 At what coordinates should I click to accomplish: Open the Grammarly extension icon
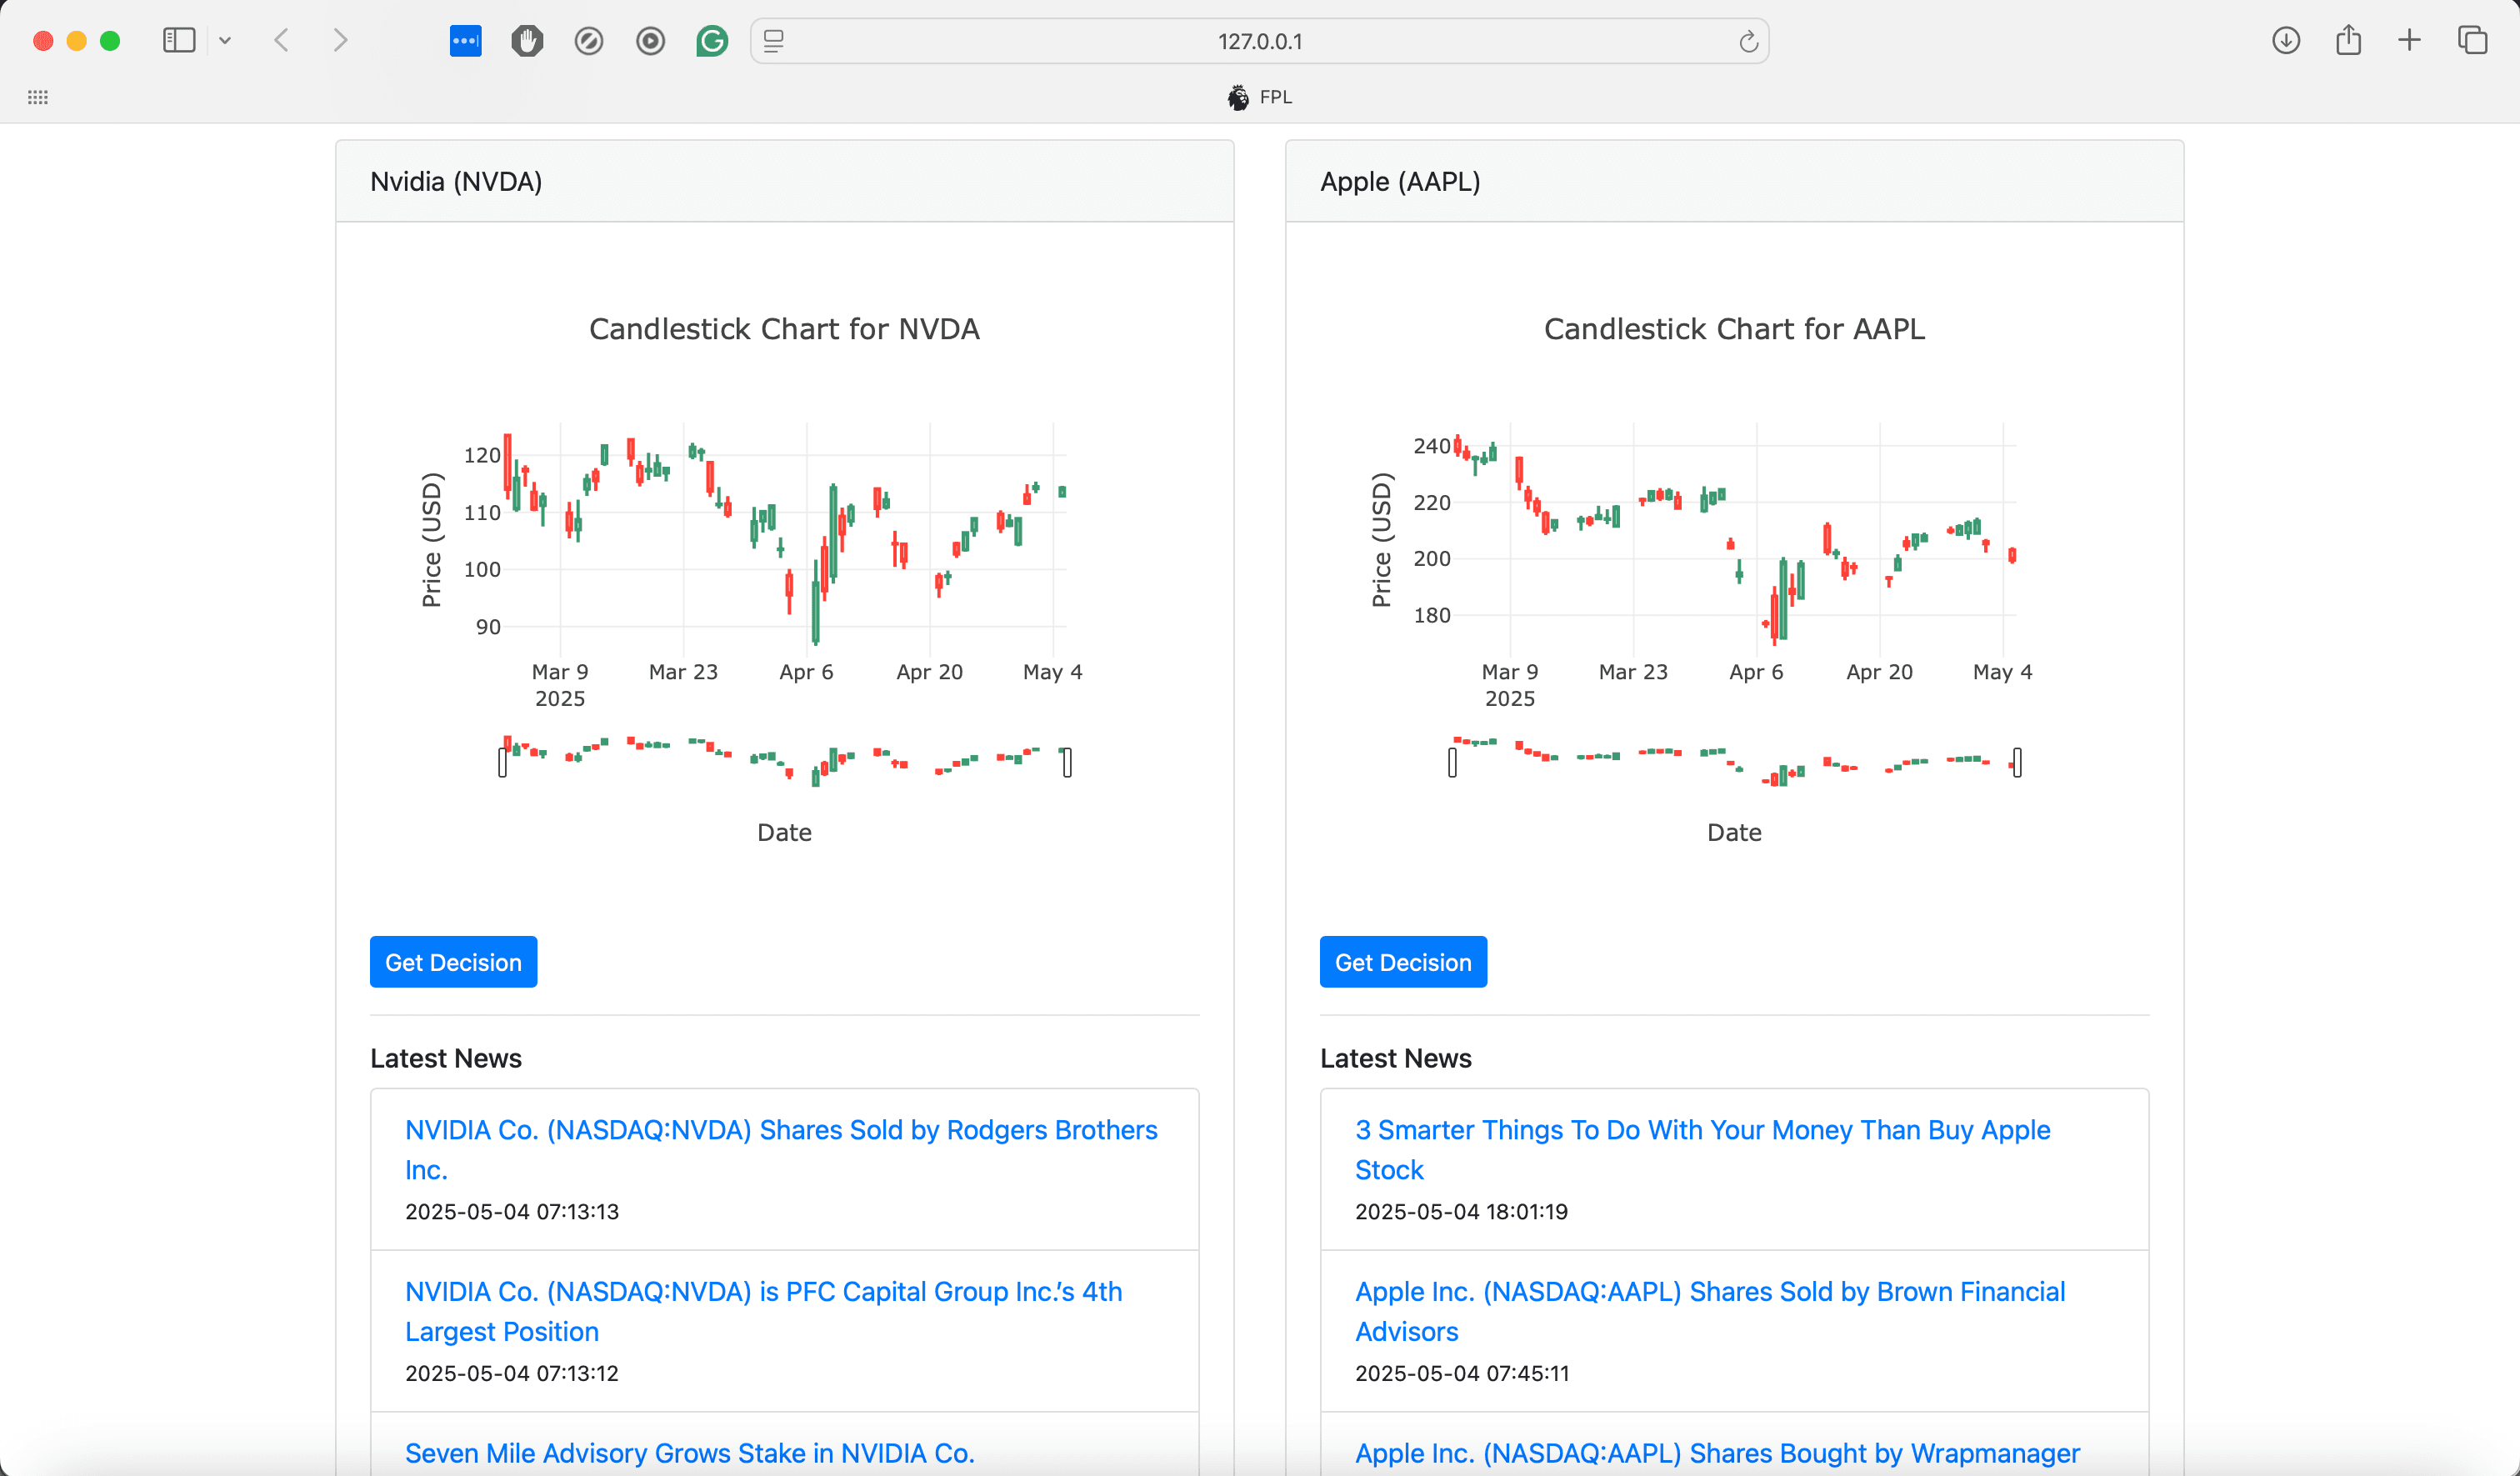pos(712,41)
